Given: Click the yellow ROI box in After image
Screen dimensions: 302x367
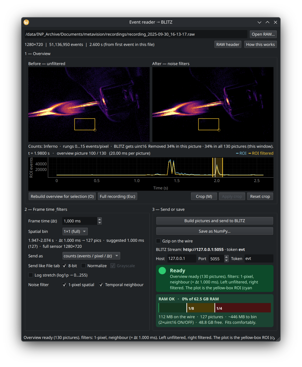Looking at the screenshot, I should tap(209, 124).
